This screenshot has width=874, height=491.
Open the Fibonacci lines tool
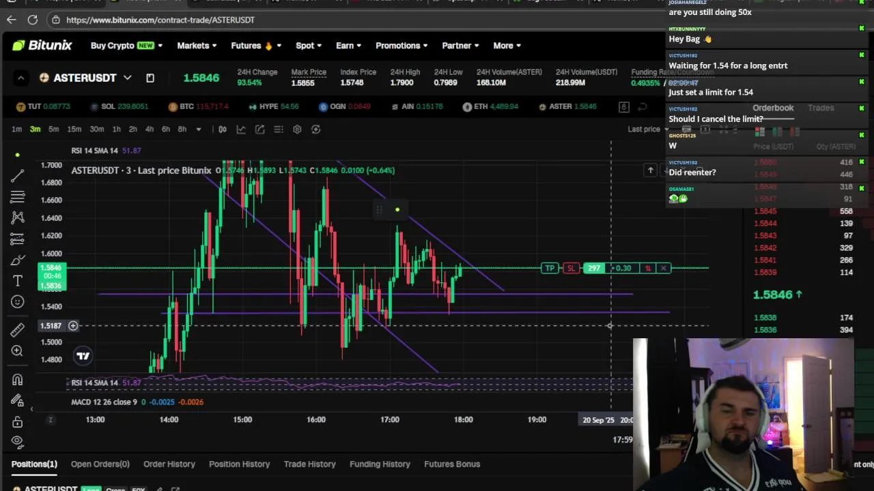click(18, 197)
